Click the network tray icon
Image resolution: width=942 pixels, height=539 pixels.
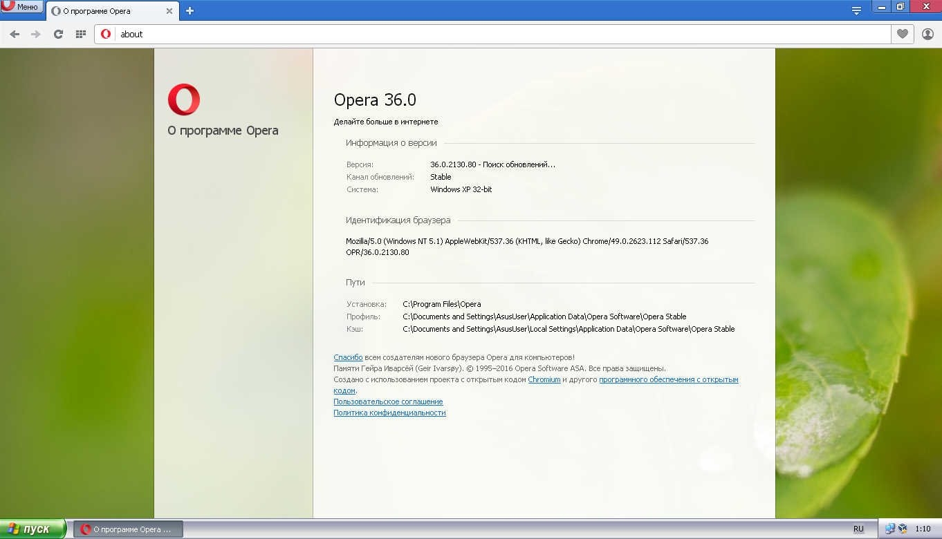[890, 529]
